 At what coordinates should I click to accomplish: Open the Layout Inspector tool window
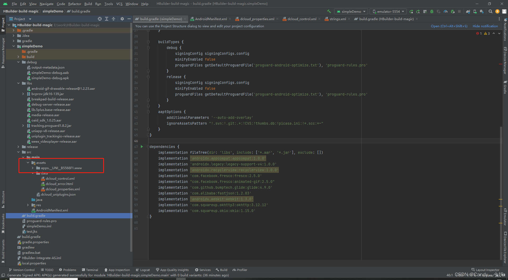(x=486, y=270)
